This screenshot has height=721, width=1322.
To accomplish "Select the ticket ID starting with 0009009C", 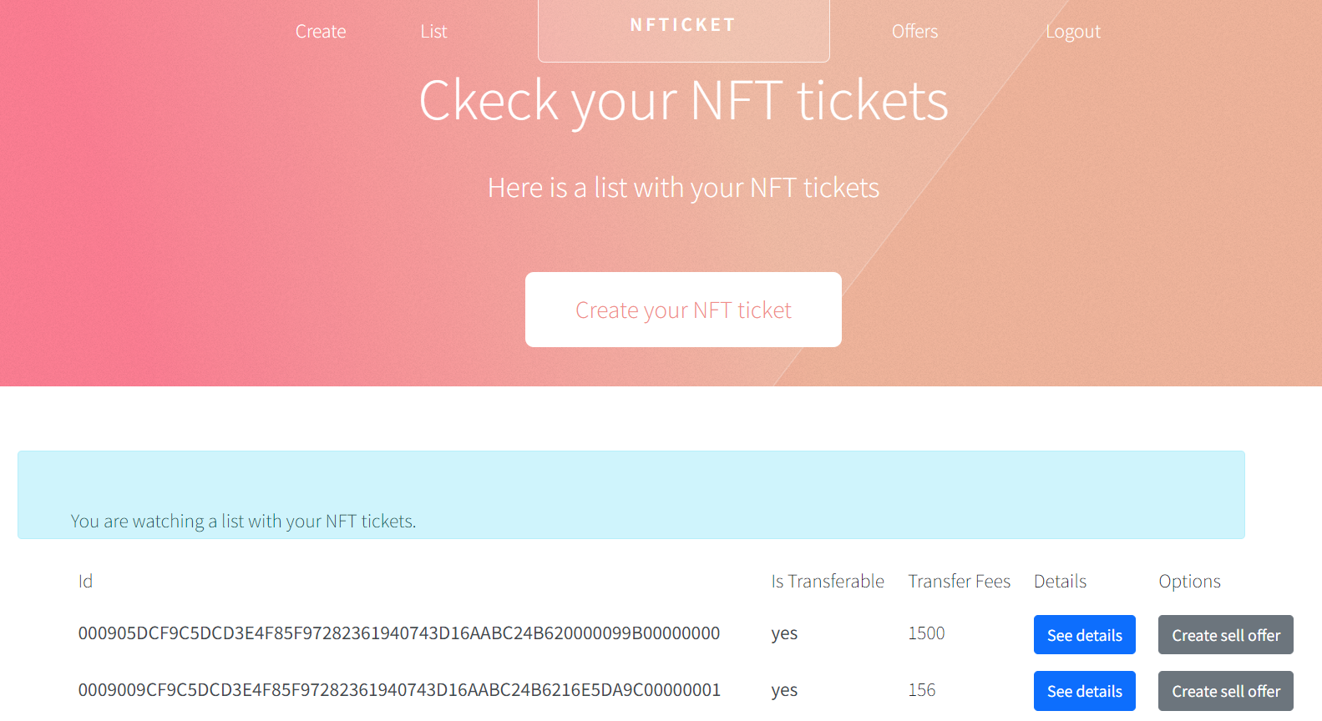I will point(398,690).
